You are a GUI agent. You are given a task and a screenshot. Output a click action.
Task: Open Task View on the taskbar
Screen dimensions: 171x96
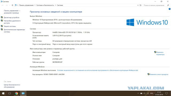click(10, 93)
